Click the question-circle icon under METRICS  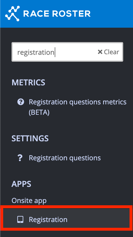21,102
